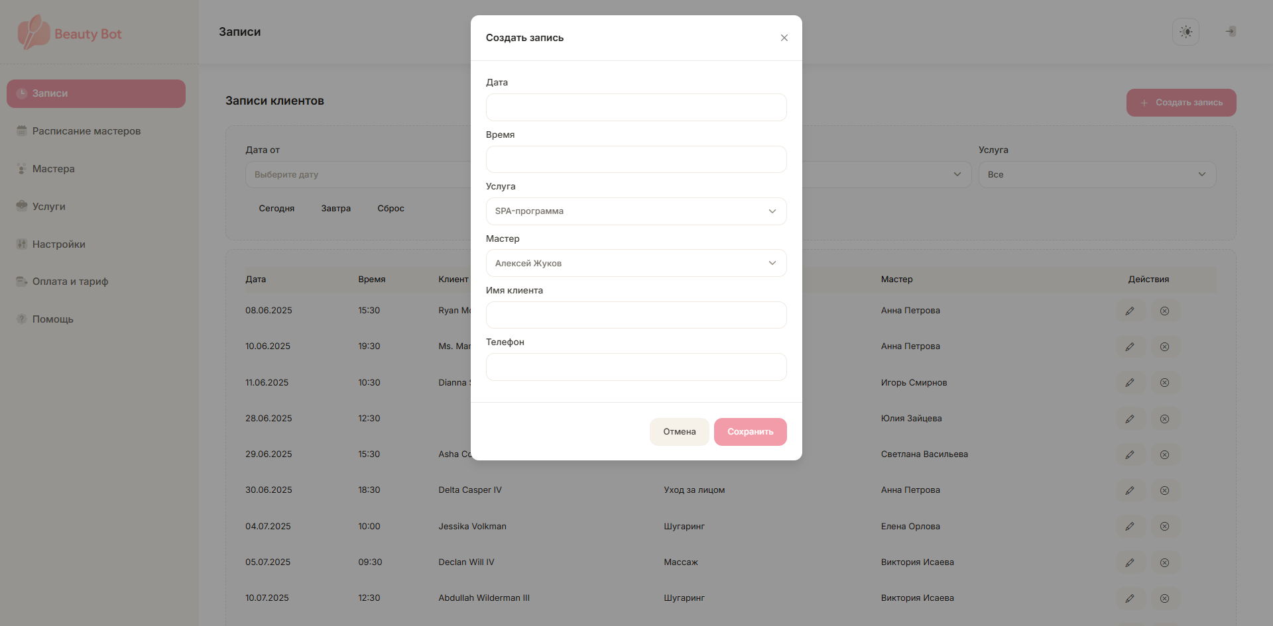
Task: Expand the Мастер dropdown showing Алексей Жуков
Action: 636,263
